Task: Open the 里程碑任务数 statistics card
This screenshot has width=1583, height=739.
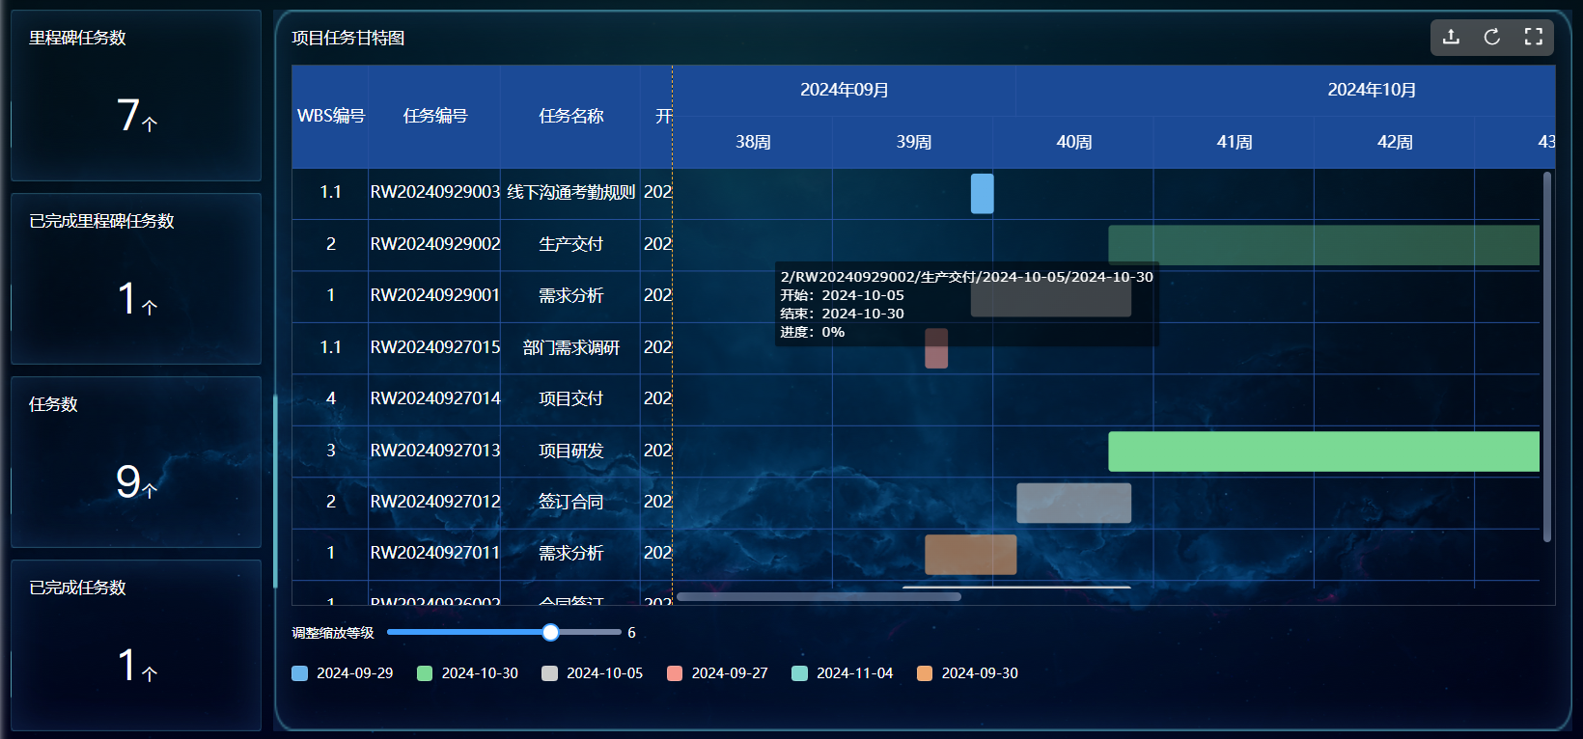Action: 136,96
